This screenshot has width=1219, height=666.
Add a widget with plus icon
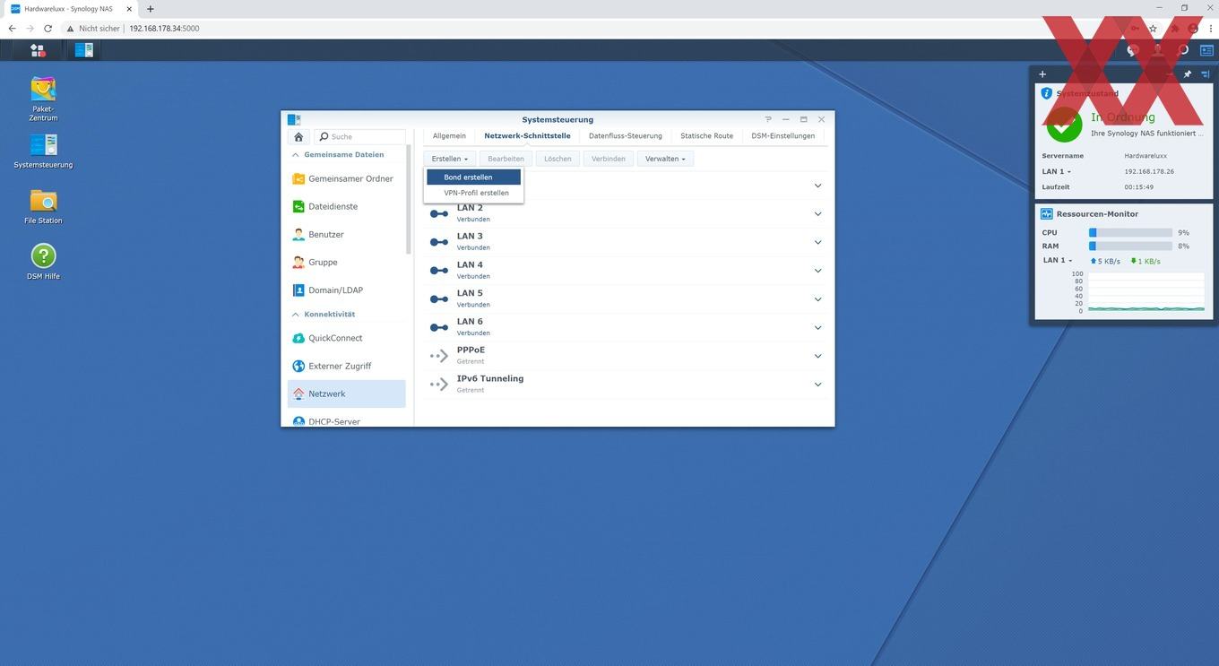(x=1042, y=74)
